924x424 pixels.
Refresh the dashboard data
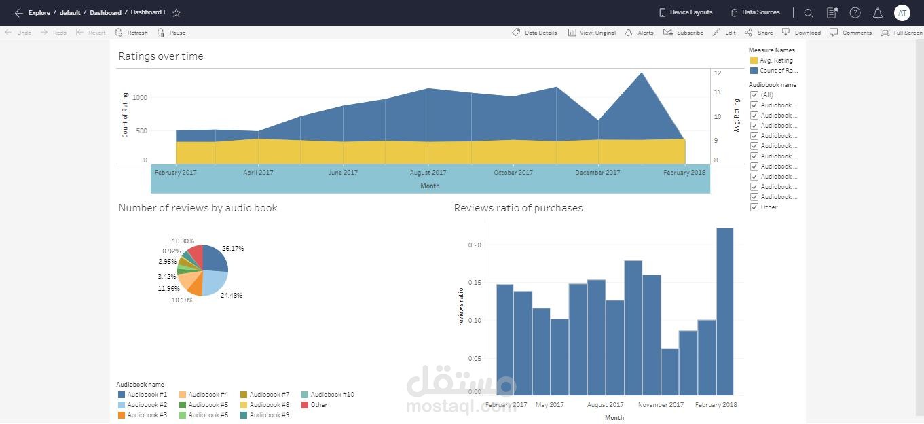tap(131, 33)
